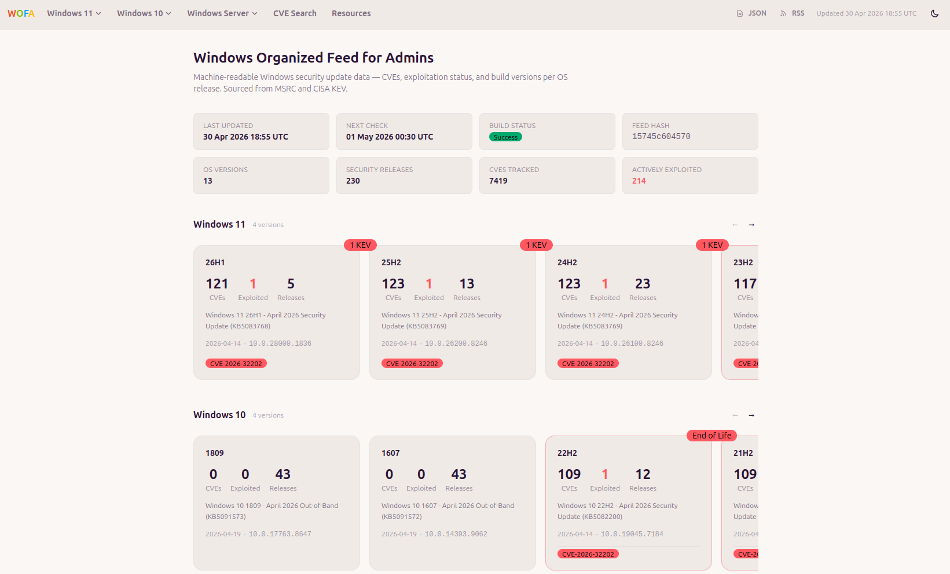Click CVE-2026-32202 badge in Windows 10 22H2 card
Image resolution: width=950 pixels, height=574 pixels.
click(x=588, y=554)
